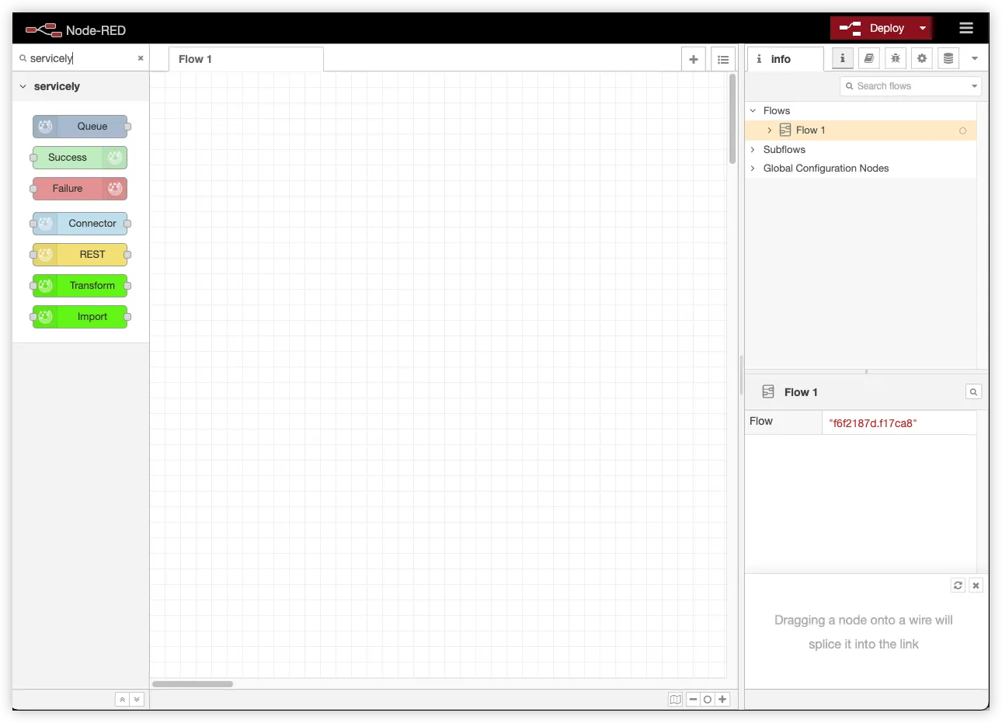Screen dimensions: 1002x723
Task: Expand Global Configuration Nodes section
Action: (x=753, y=169)
